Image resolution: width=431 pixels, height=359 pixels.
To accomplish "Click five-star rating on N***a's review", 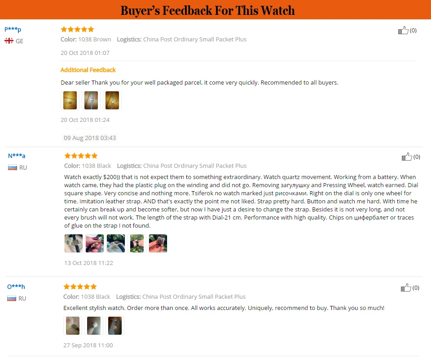I will point(81,156).
